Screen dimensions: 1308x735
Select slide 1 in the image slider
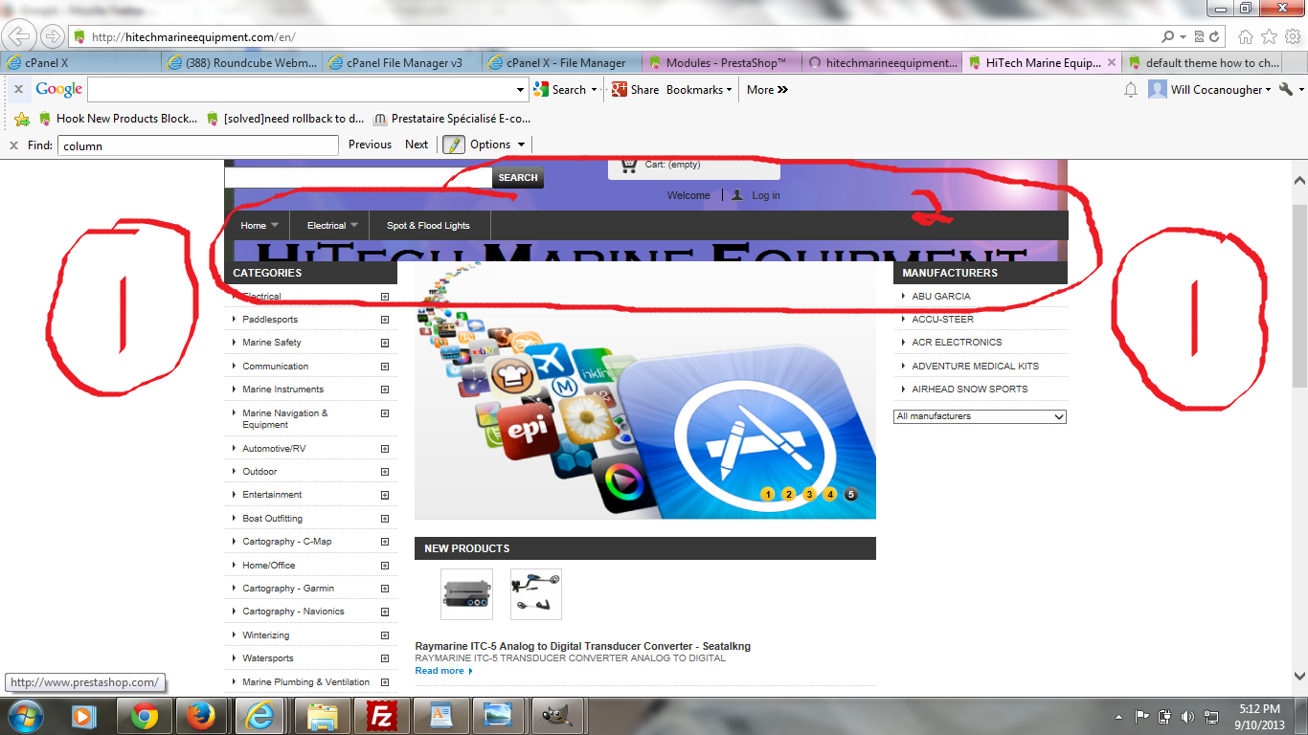pos(767,495)
